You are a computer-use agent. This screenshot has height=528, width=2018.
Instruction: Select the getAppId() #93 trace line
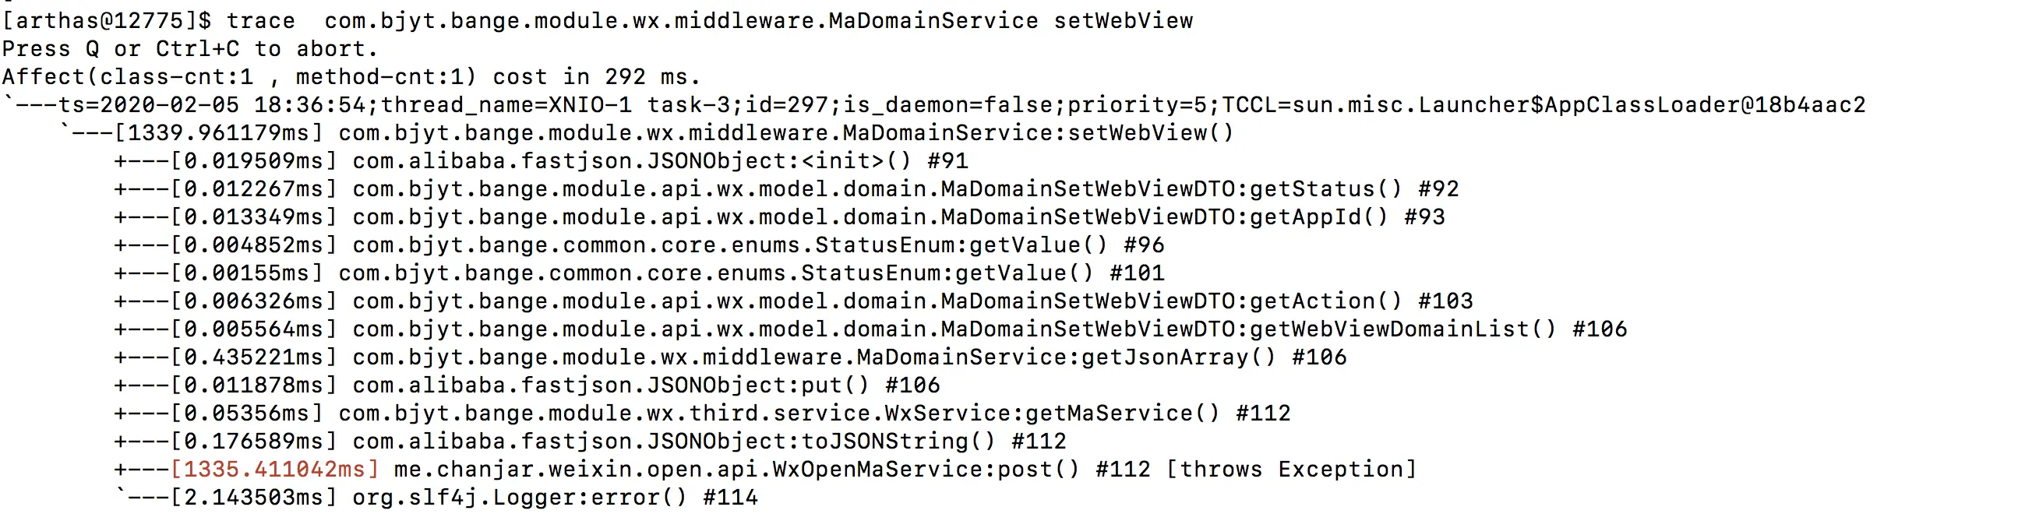click(x=780, y=217)
